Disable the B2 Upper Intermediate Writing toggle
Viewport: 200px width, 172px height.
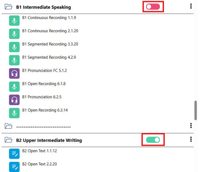(153, 140)
